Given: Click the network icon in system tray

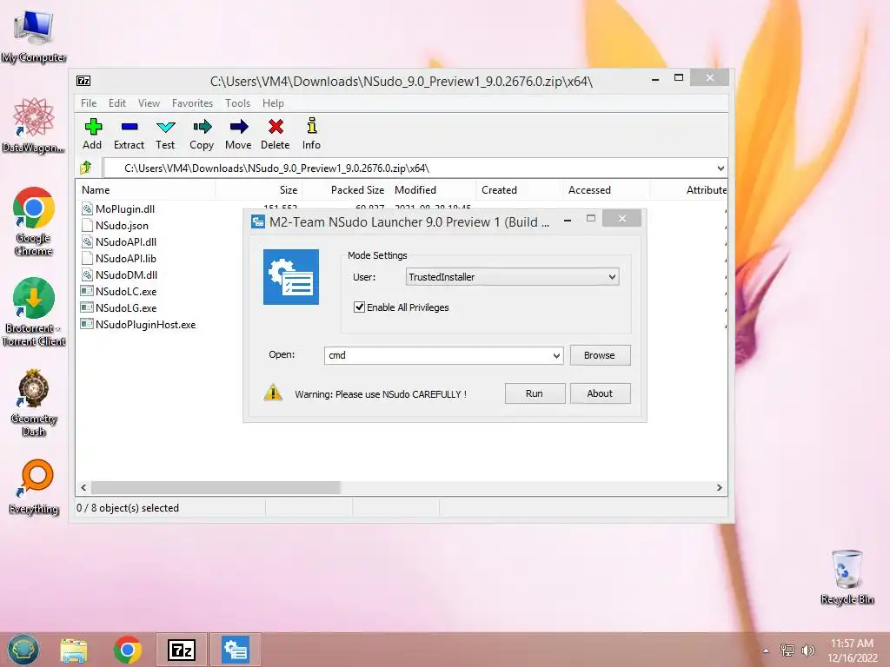Looking at the screenshot, I should 787,650.
